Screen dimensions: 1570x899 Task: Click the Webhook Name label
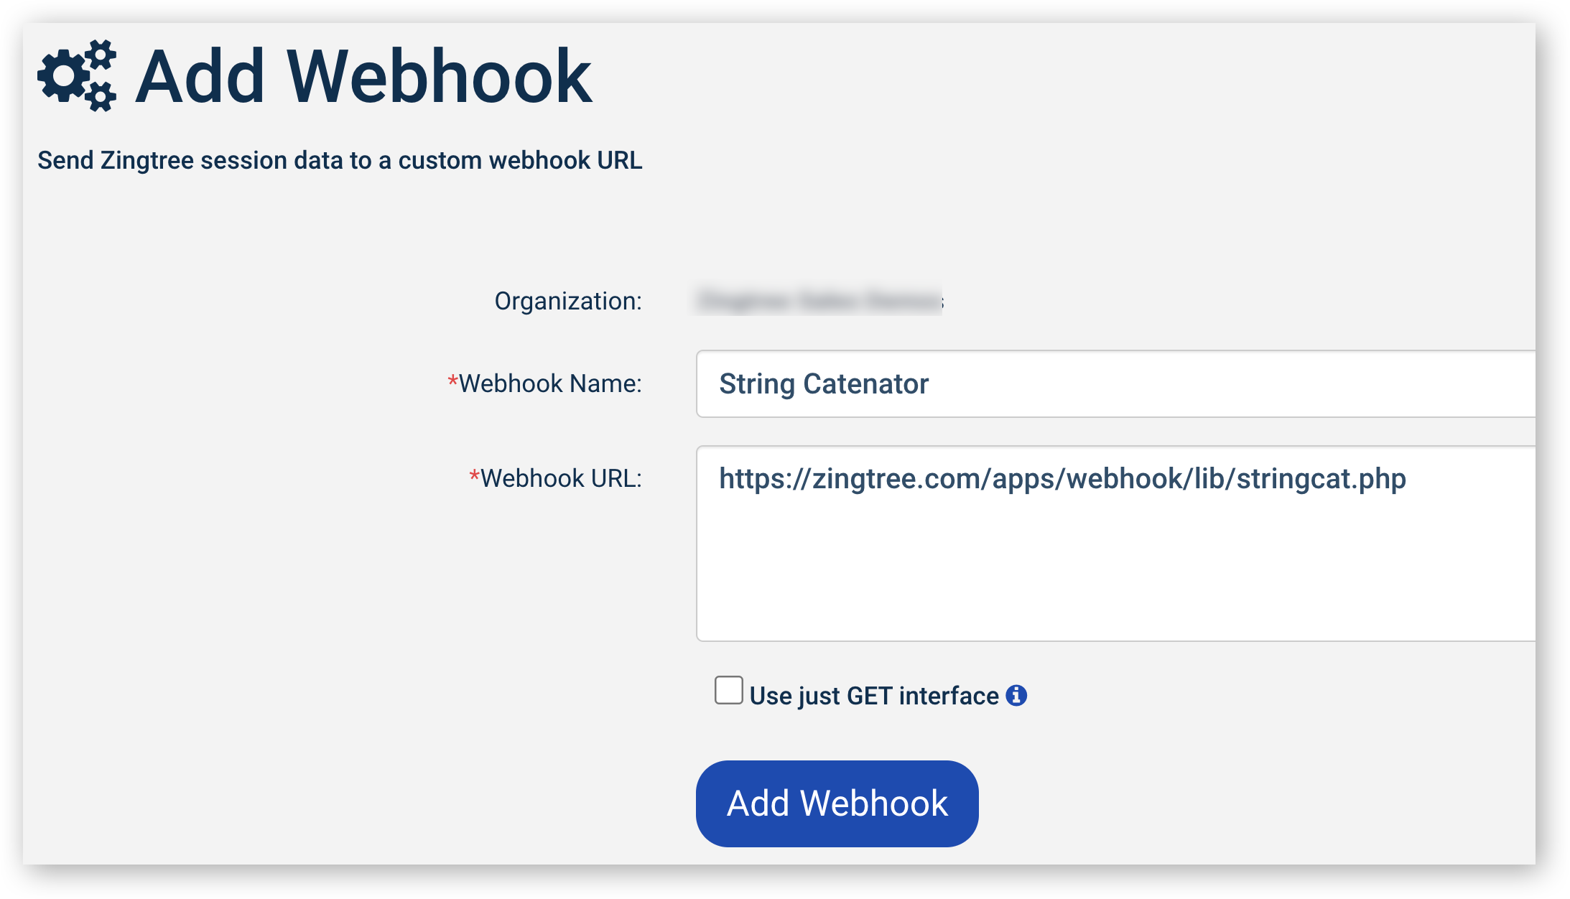point(550,383)
